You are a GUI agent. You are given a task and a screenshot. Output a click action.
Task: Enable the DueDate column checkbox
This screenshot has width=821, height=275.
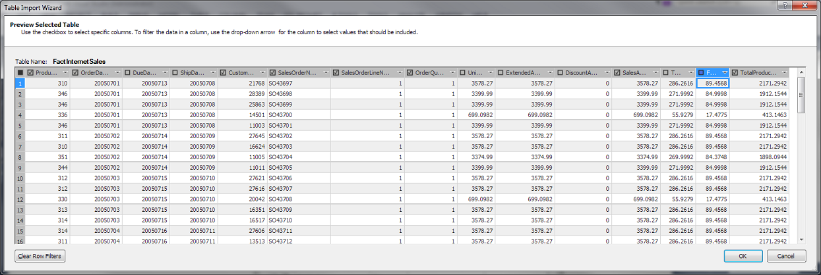pos(127,72)
